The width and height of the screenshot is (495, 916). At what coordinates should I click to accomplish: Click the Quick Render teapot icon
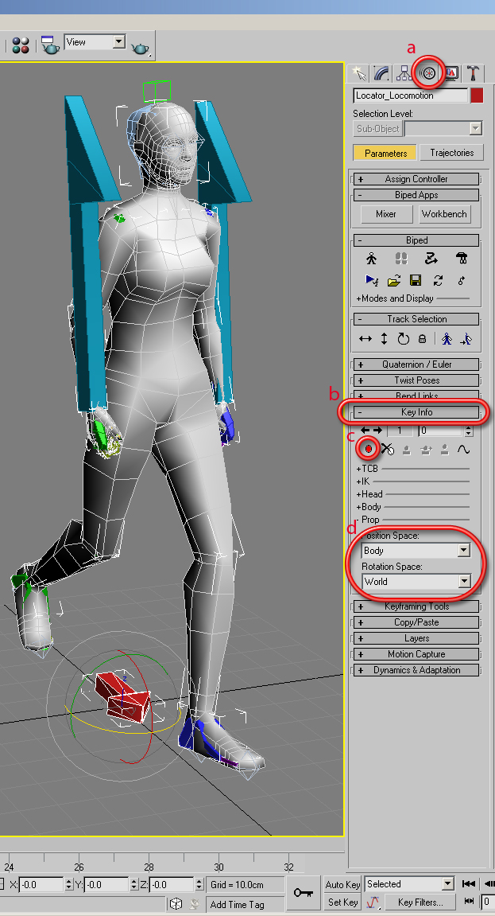click(141, 48)
